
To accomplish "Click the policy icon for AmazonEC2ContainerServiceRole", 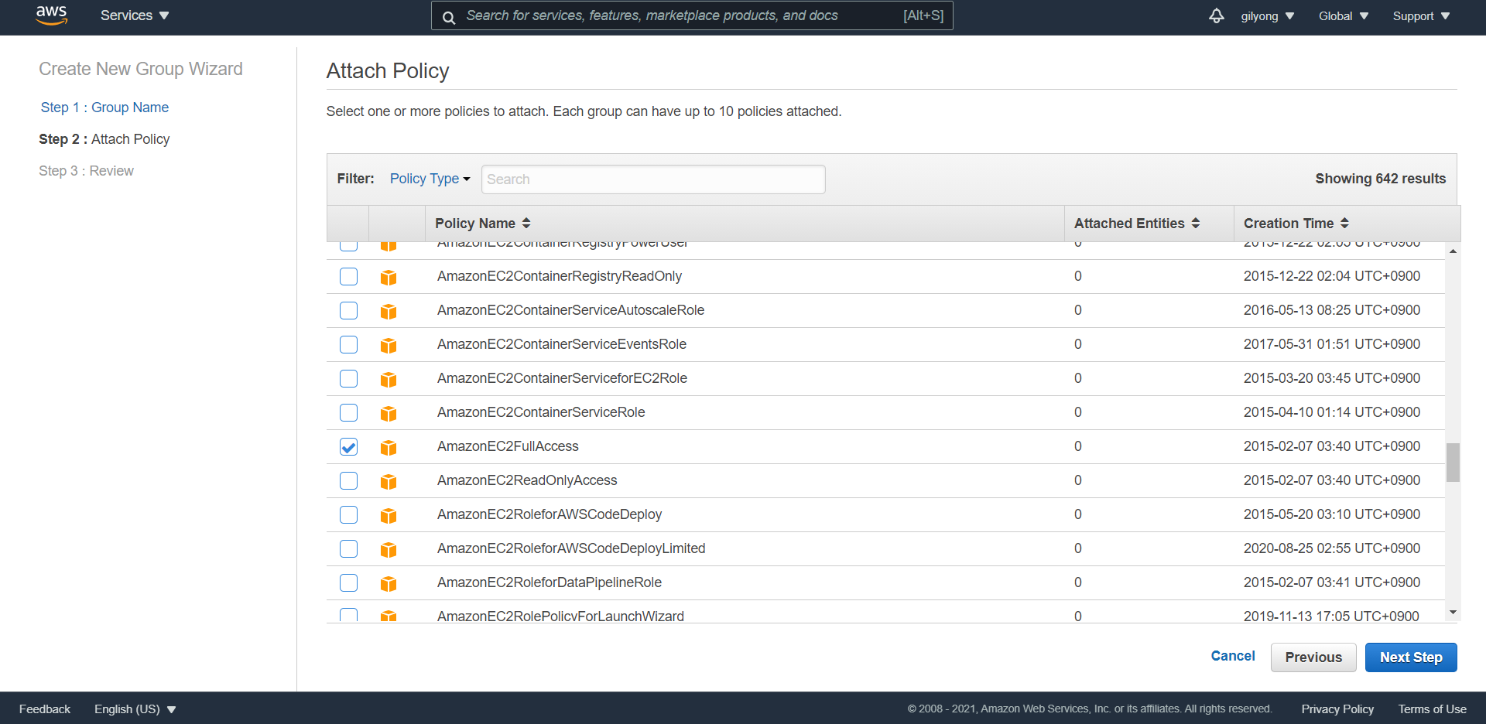I will click(x=389, y=413).
